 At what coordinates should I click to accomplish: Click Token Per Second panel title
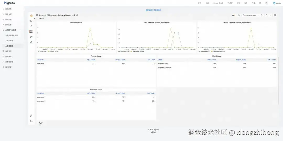coord(76,22)
